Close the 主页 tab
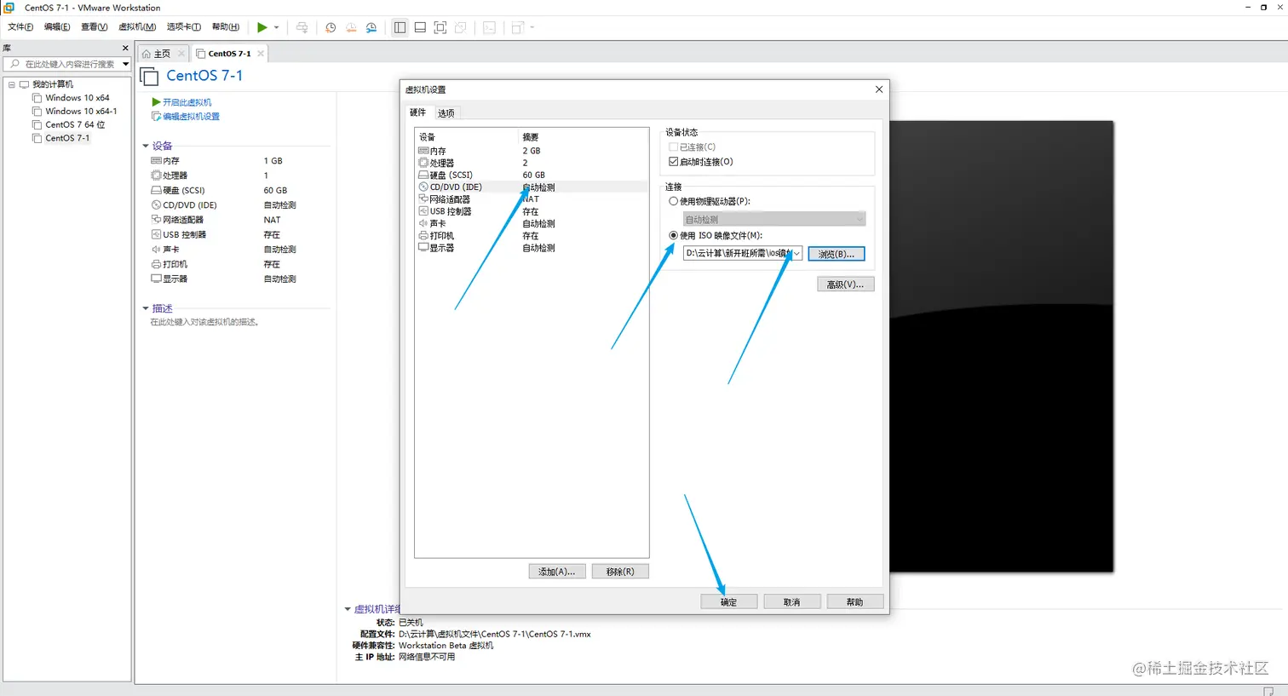The width and height of the screenshot is (1288, 696). 181,54
